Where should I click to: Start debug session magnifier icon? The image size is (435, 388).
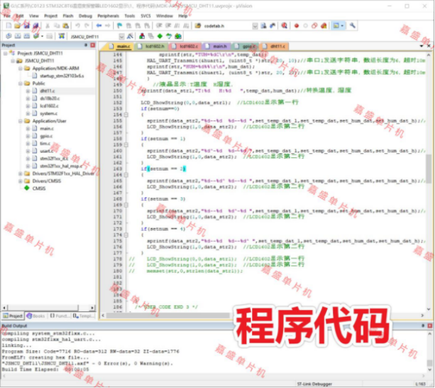284,26
